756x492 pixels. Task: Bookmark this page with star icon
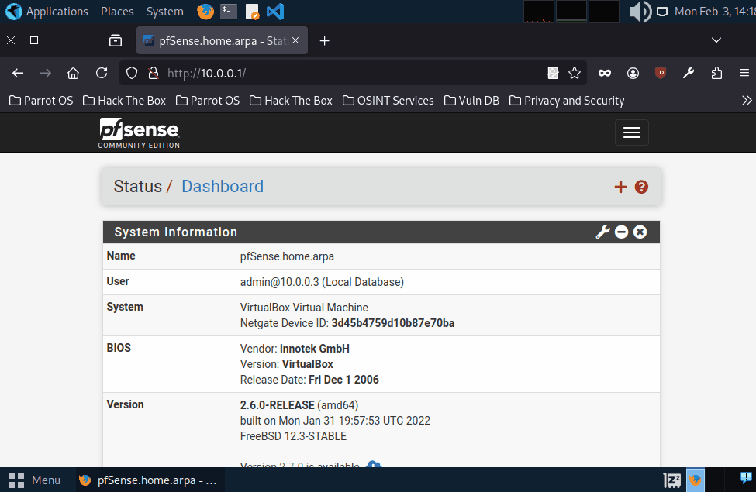[x=575, y=74]
